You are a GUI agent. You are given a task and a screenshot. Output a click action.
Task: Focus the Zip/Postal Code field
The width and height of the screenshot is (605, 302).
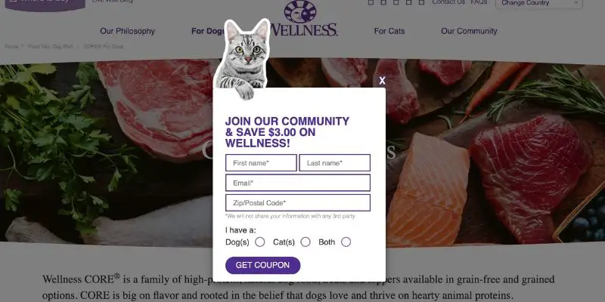pyautogui.click(x=298, y=203)
